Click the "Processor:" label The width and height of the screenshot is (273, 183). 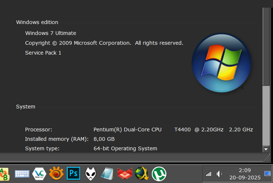coord(39,130)
